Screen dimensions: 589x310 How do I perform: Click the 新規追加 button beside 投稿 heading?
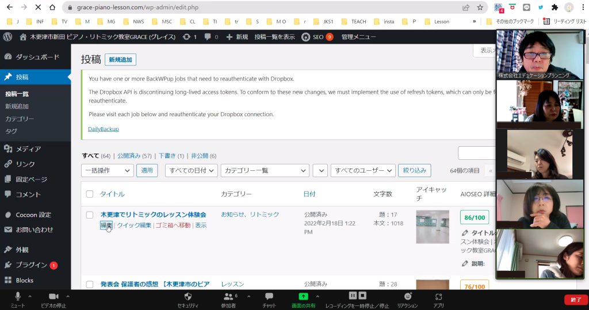pyautogui.click(x=120, y=60)
